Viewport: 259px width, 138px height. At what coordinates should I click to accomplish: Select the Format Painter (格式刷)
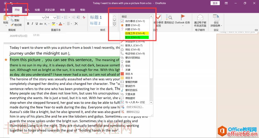(x=16, y=25)
